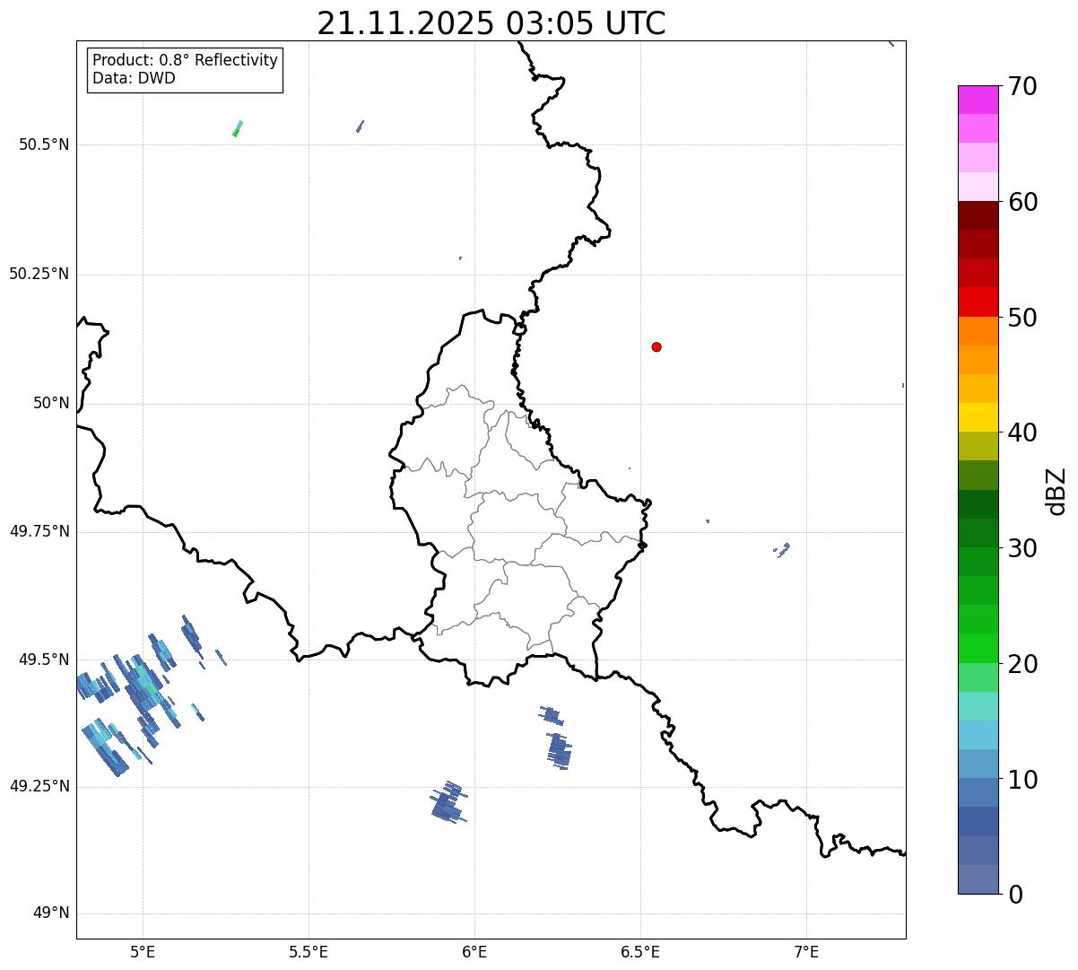The height and width of the screenshot is (970, 1078).
Task: Click the colorbar value 40
Action: 1022,433
